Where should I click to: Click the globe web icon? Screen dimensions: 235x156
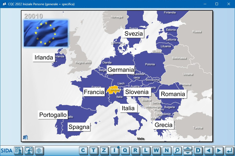[x=39, y=151]
